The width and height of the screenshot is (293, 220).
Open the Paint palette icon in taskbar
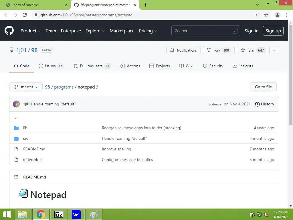tap(94, 214)
